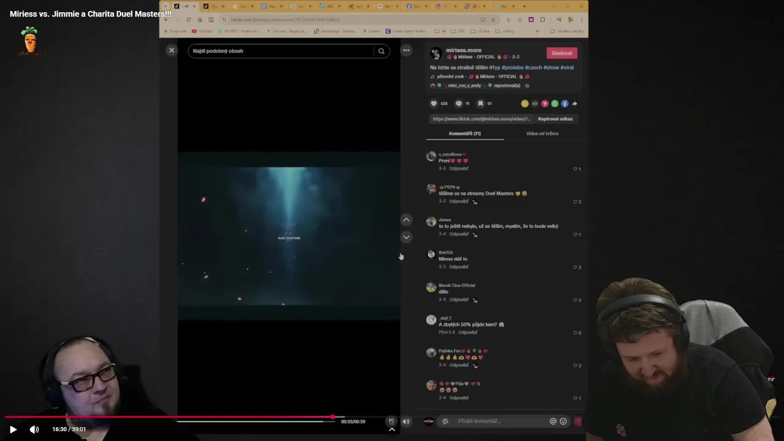The image size is (784, 441).
Task: Click the 'Miriess vs. Jimmie a Charita' video title
Action: tap(91, 13)
